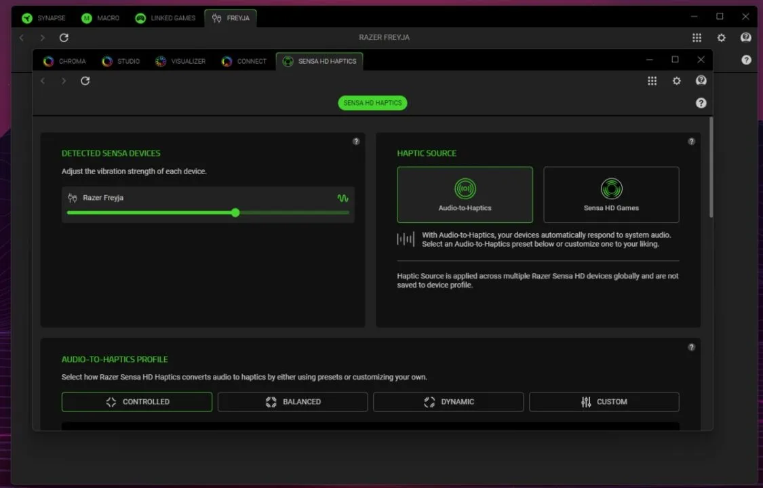
Task: Open the feedback icon in outer Synapse toolbar
Action: pos(745,38)
